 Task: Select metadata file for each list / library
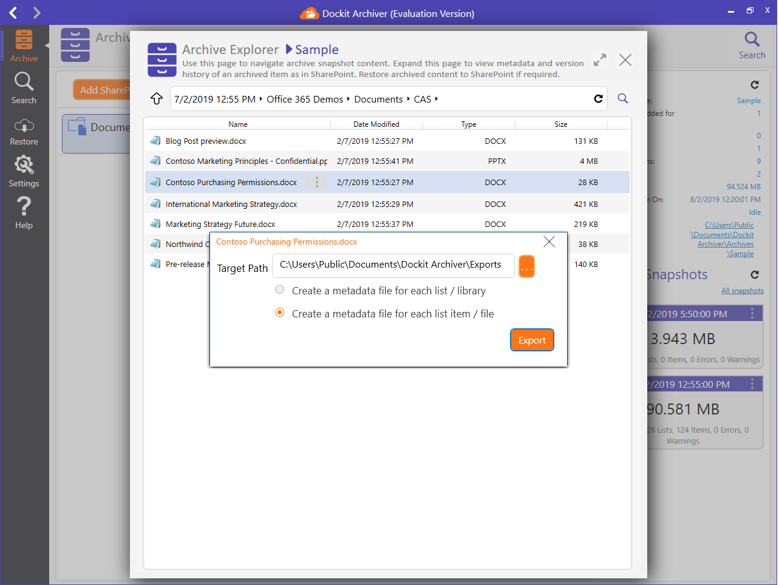[x=279, y=289]
